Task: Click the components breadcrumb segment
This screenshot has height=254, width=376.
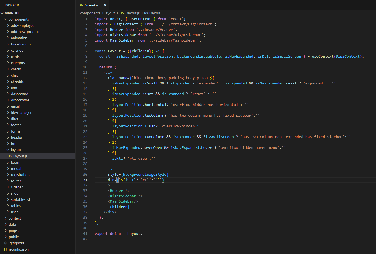Action: (90, 13)
